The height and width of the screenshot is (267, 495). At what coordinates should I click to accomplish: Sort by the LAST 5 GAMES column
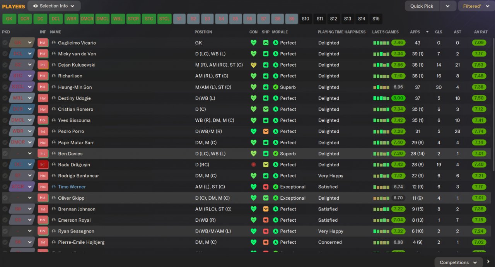pos(385,32)
